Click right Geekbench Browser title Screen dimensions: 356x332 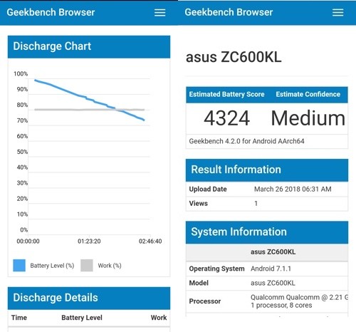[x=229, y=12]
